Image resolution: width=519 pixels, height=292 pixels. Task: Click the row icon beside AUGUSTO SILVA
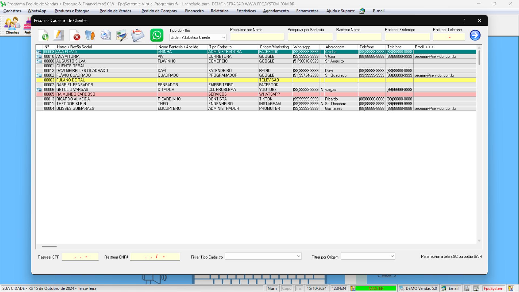click(x=39, y=61)
